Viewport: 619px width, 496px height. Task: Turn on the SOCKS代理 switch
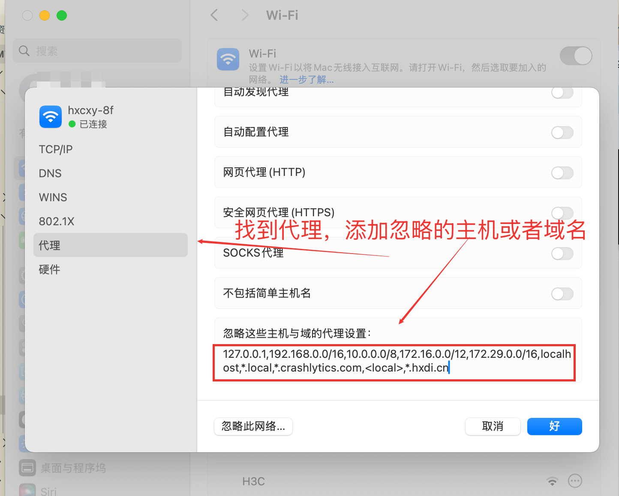tap(562, 254)
